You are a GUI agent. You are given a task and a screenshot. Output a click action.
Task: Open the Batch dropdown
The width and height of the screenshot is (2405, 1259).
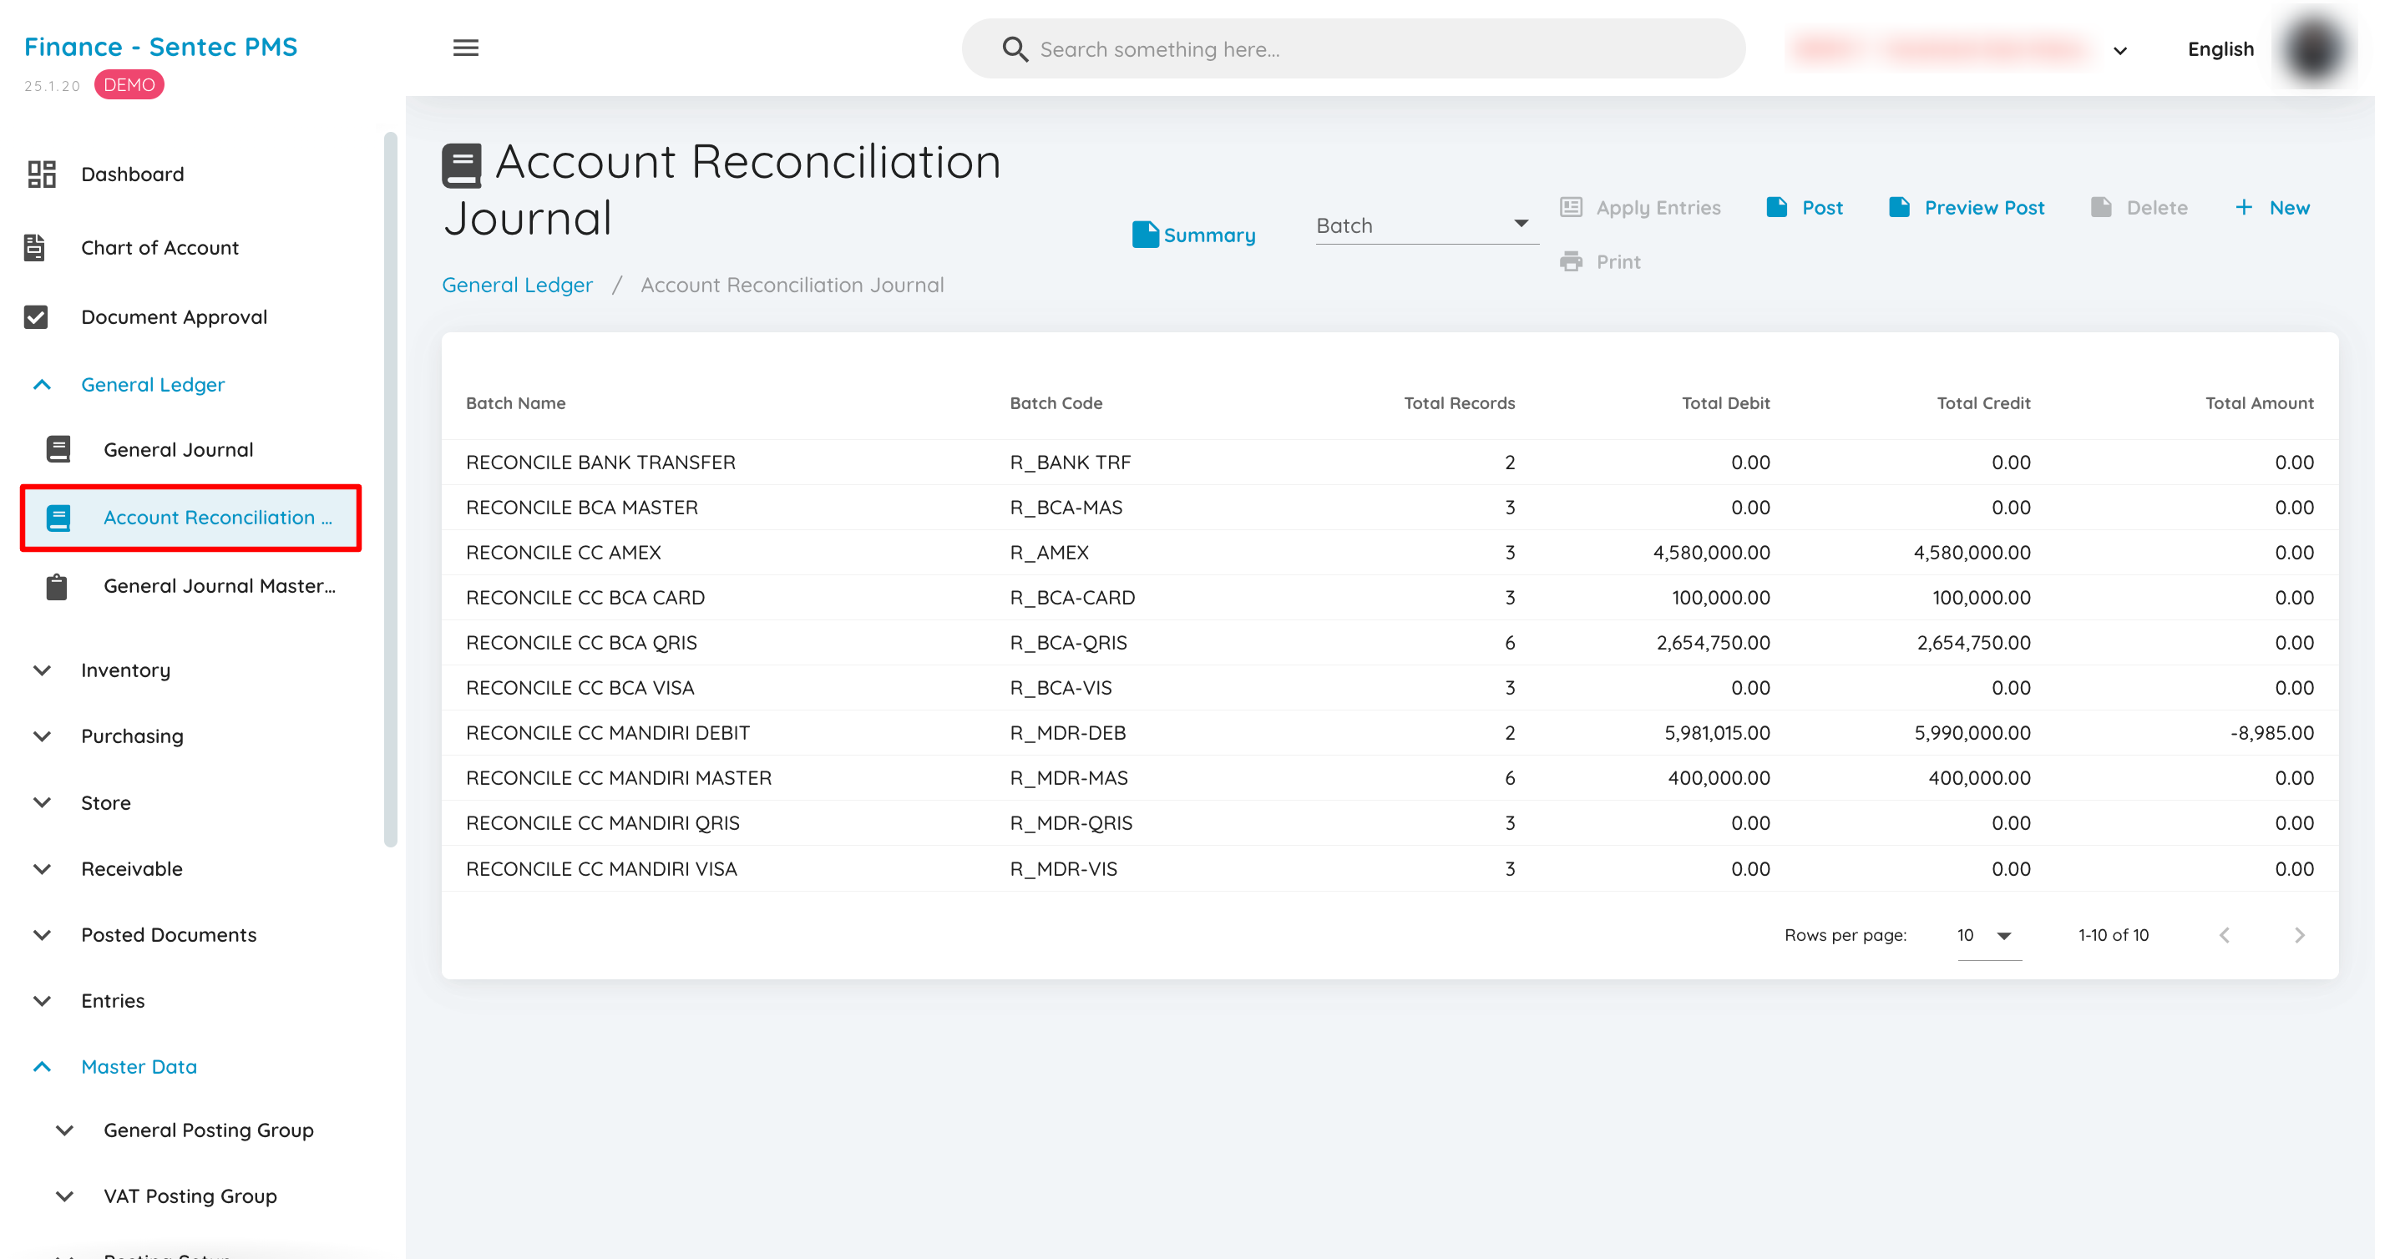1425,225
